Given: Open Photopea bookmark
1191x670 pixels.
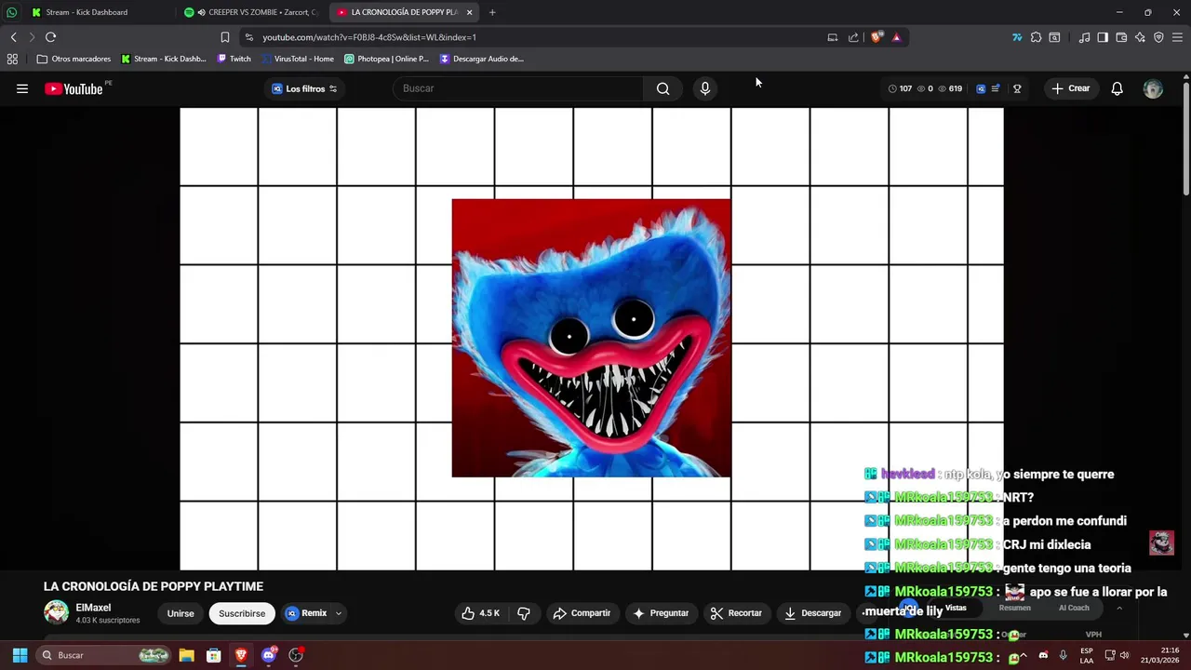Looking at the screenshot, I should tap(386, 59).
